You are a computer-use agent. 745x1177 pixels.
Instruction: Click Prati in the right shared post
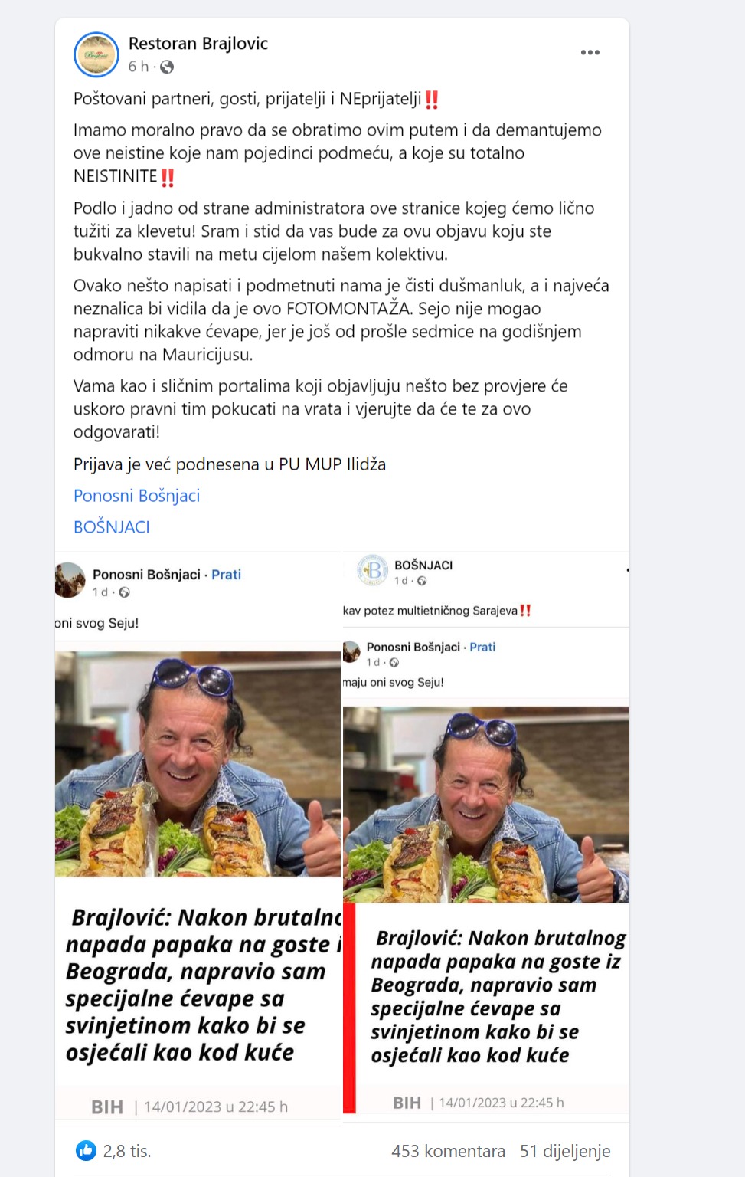click(x=482, y=647)
